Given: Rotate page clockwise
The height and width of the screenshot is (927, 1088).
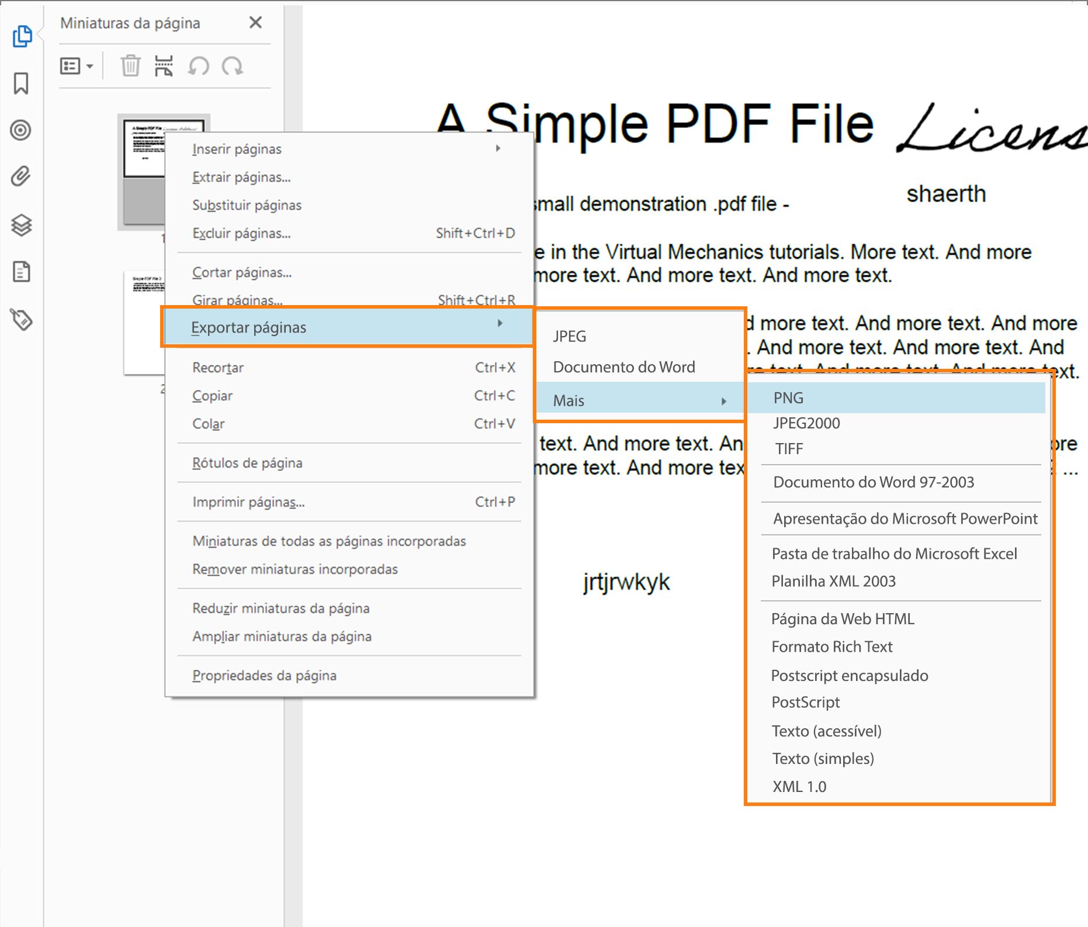Looking at the screenshot, I should point(233,66).
